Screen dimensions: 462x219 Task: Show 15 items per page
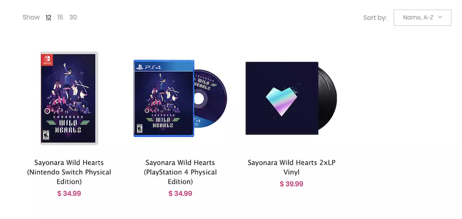pyautogui.click(x=60, y=17)
